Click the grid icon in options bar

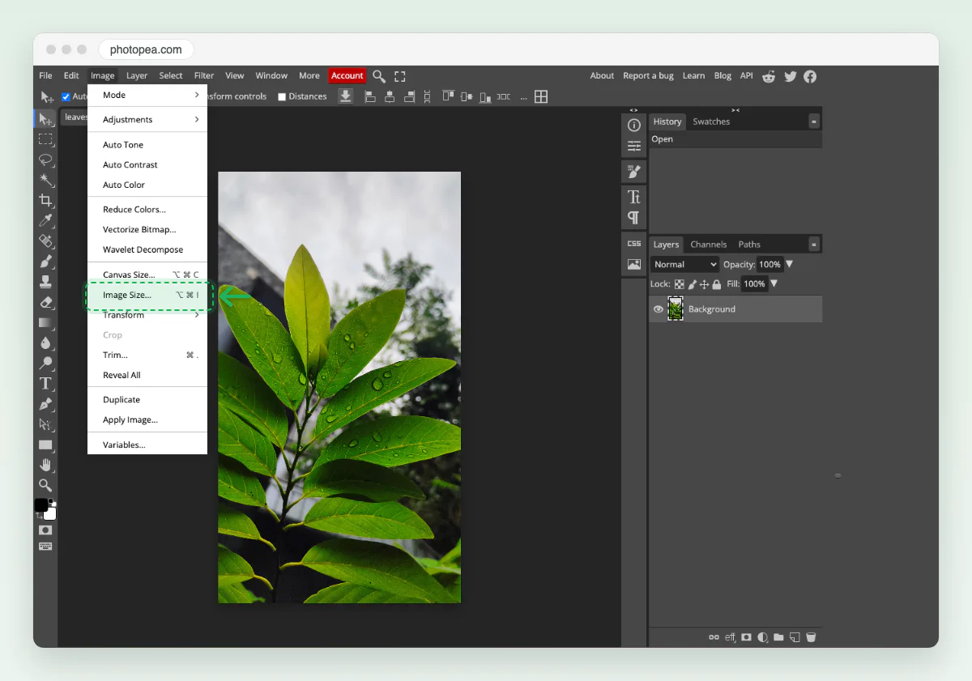click(541, 96)
